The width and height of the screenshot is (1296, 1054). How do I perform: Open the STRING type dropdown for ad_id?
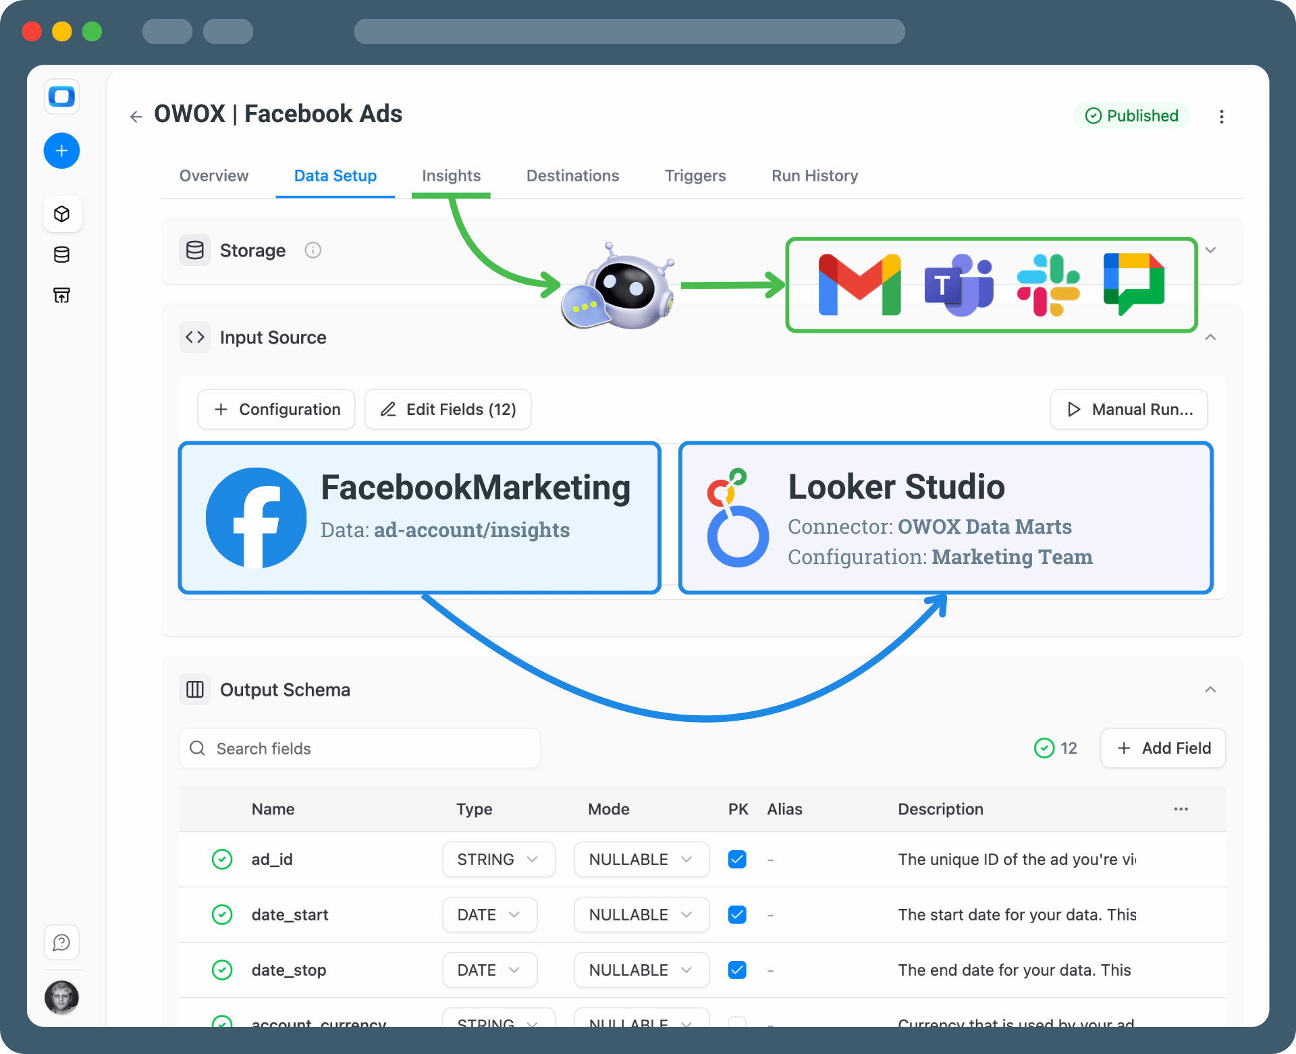499,859
